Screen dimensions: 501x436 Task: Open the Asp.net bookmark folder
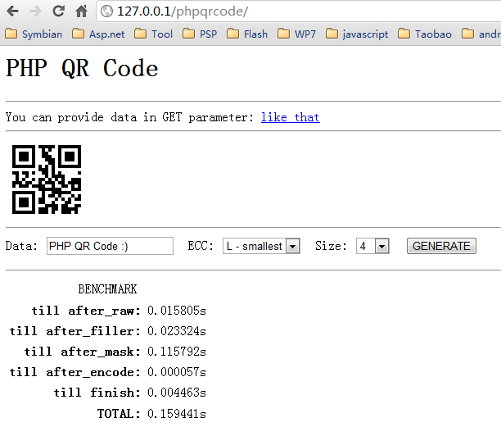tap(97, 34)
